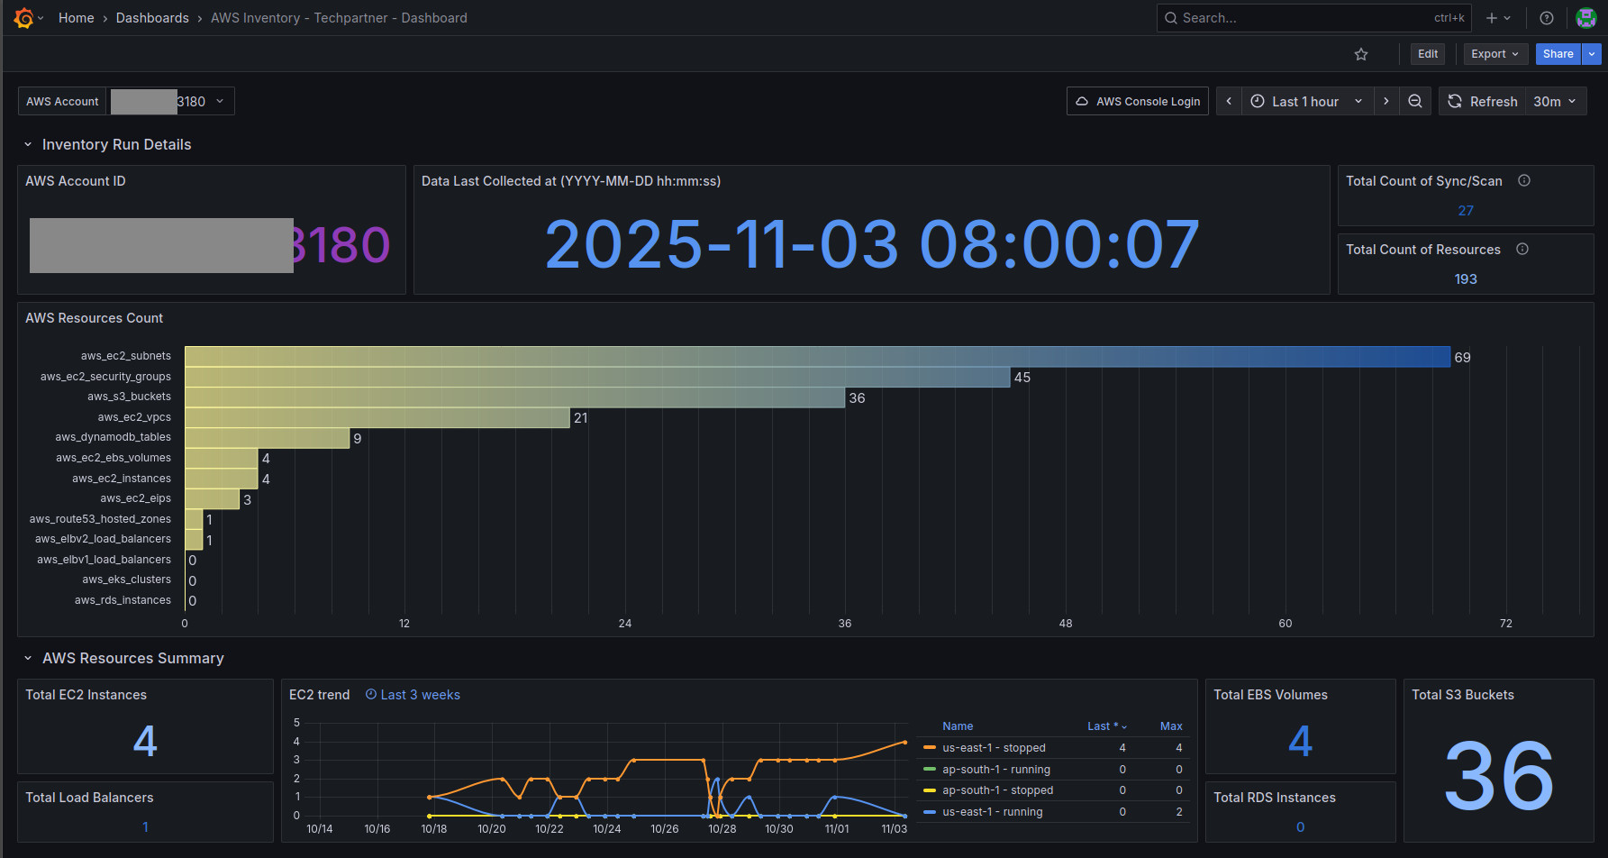Shift time range forward with right arrow
Image resolution: width=1608 pixels, height=858 pixels.
pyautogui.click(x=1385, y=102)
